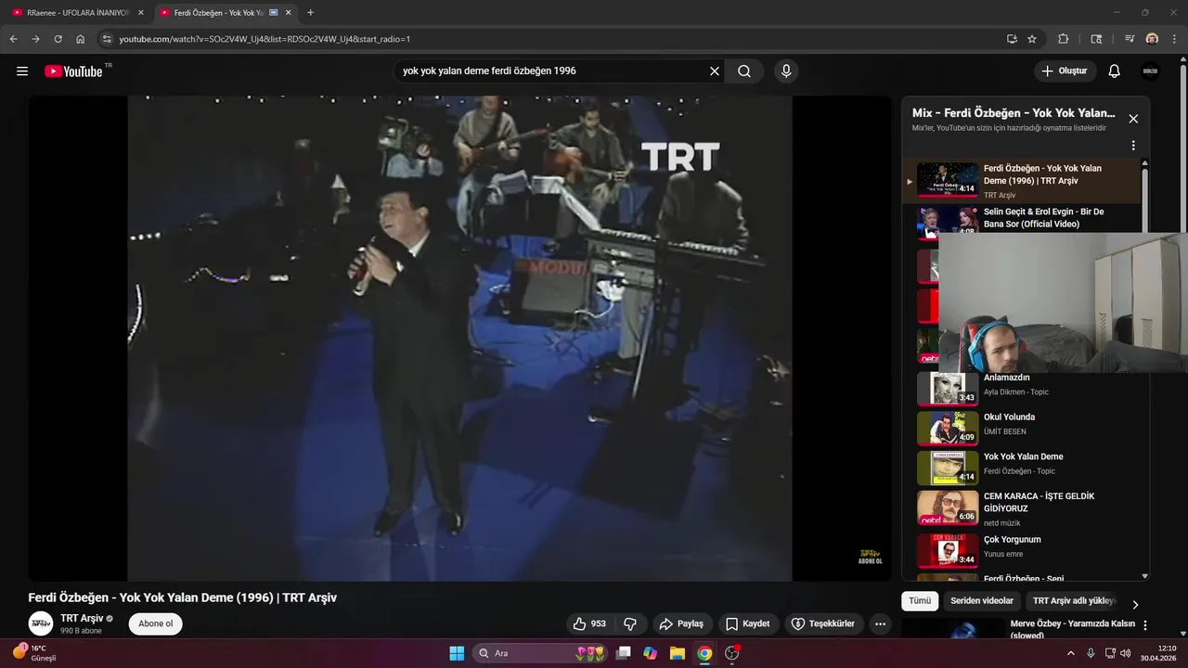Open more actions ellipsis under video
The height and width of the screenshot is (668, 1188).
[x=880, y=624]
